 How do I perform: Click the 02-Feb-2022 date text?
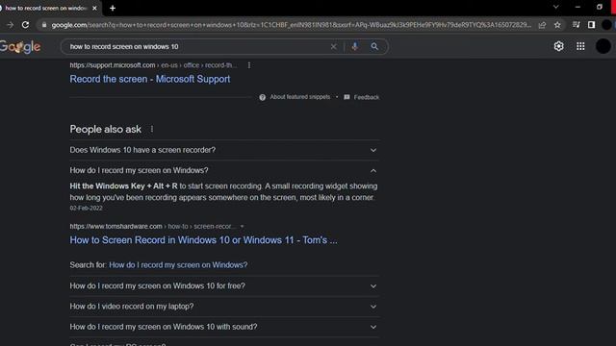(x=86, y=208)
